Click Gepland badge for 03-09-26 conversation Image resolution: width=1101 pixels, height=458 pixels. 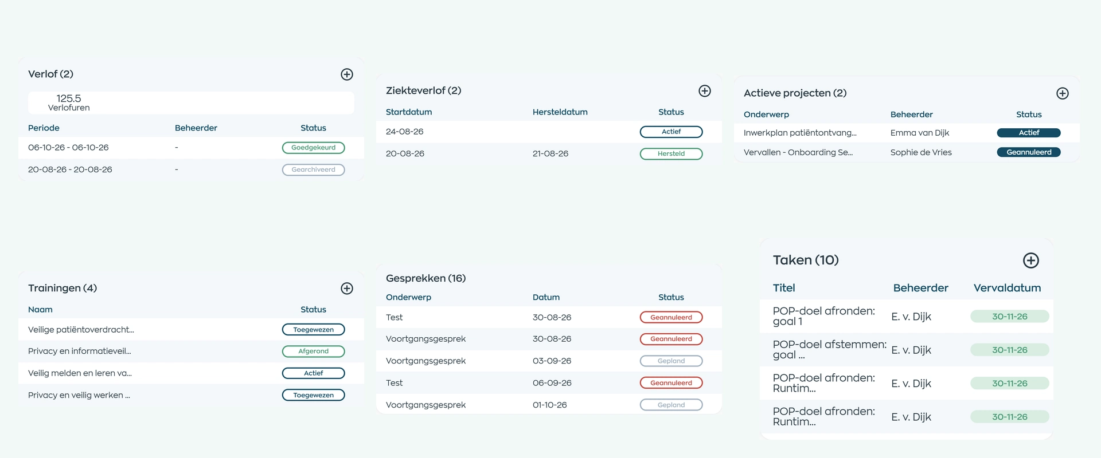[x=671, y=361]
